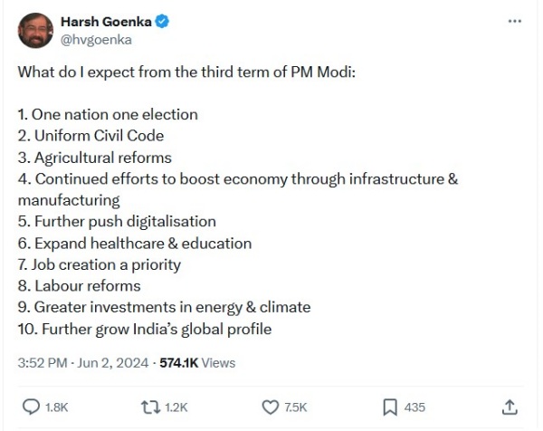
Task: Open the three-dot more options menu
Action: 515,21
